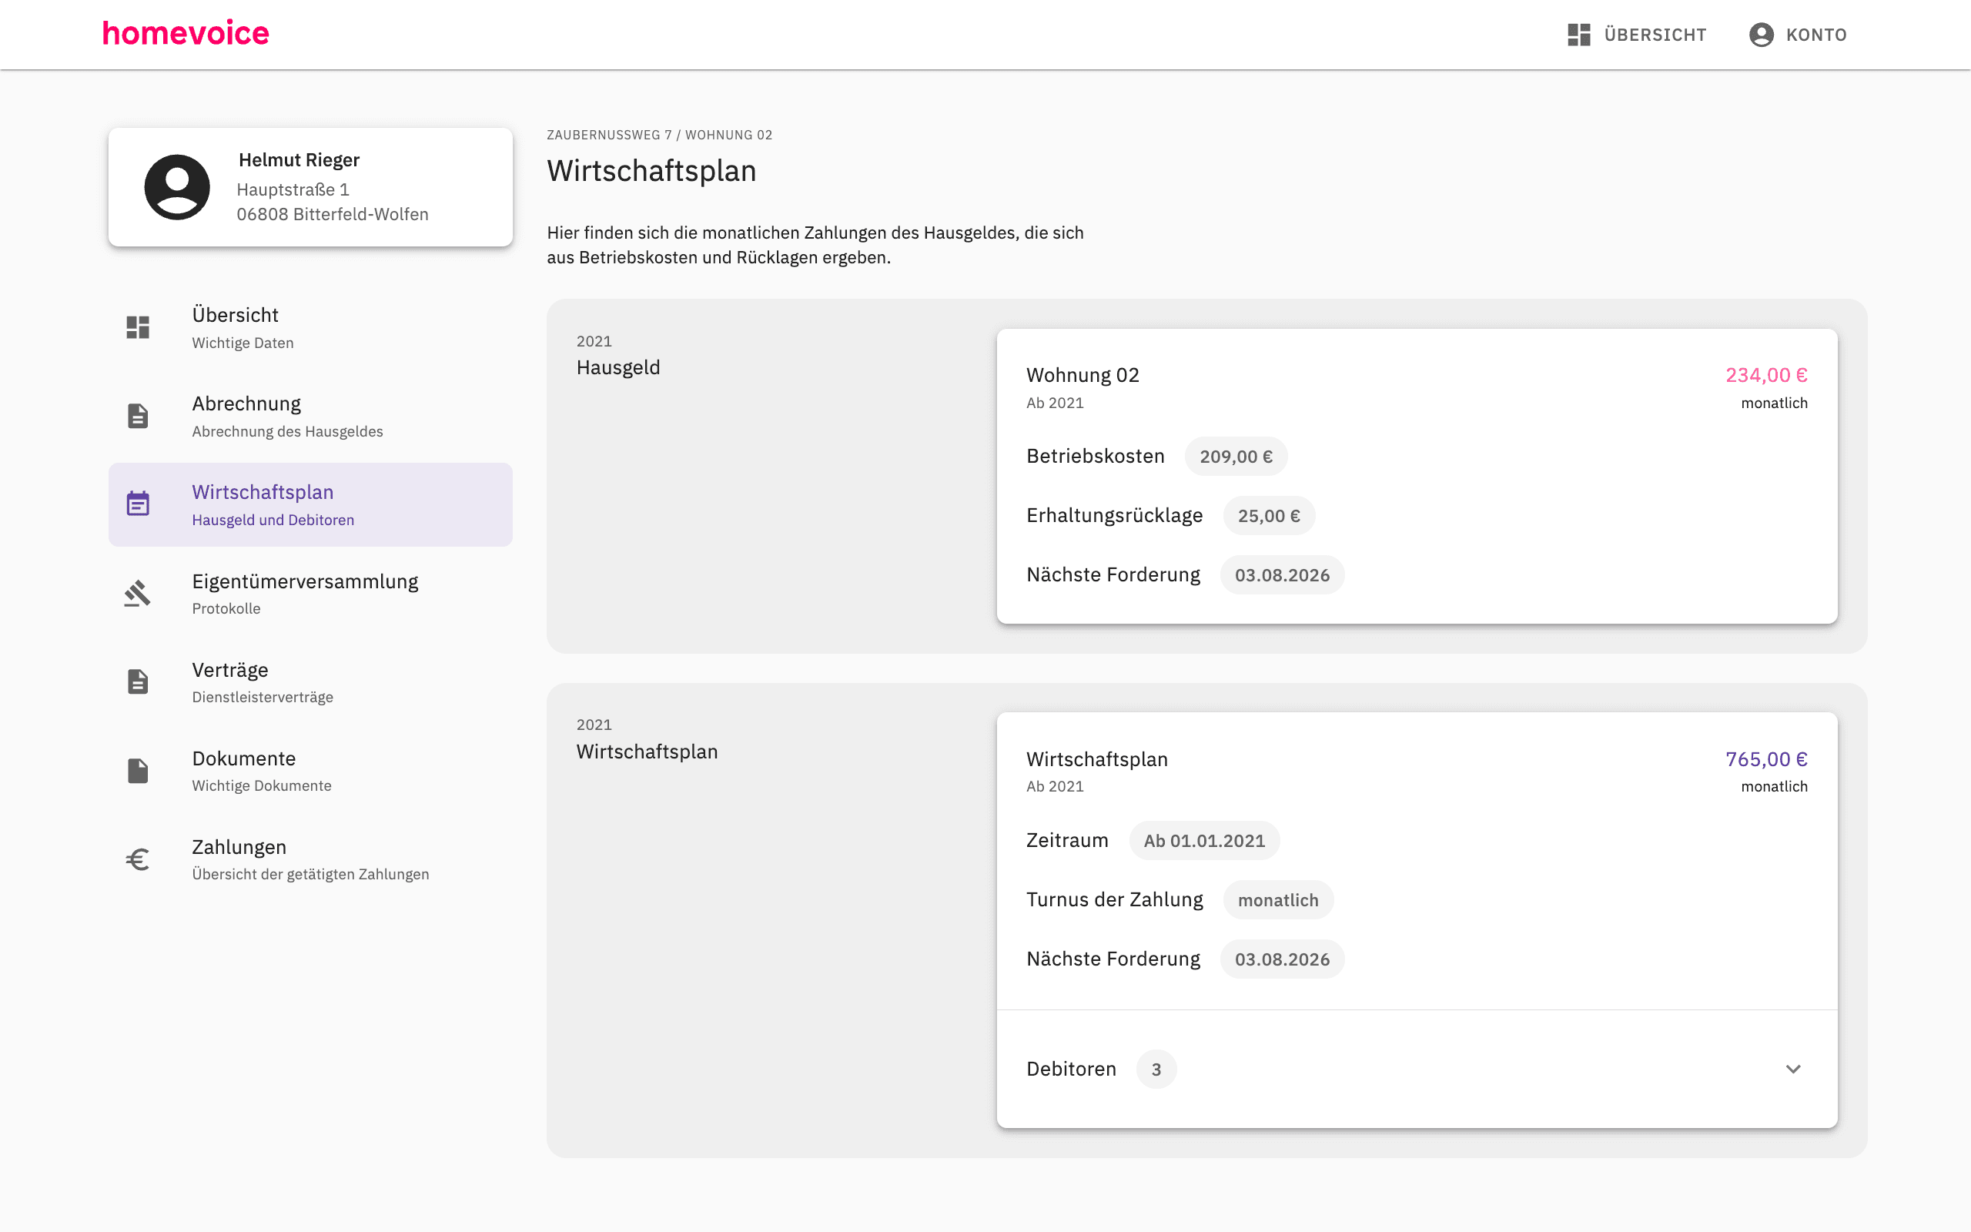Open the Abrechnung sidebar menu entry
The image size is (1971, 1232).
point(310,417)
